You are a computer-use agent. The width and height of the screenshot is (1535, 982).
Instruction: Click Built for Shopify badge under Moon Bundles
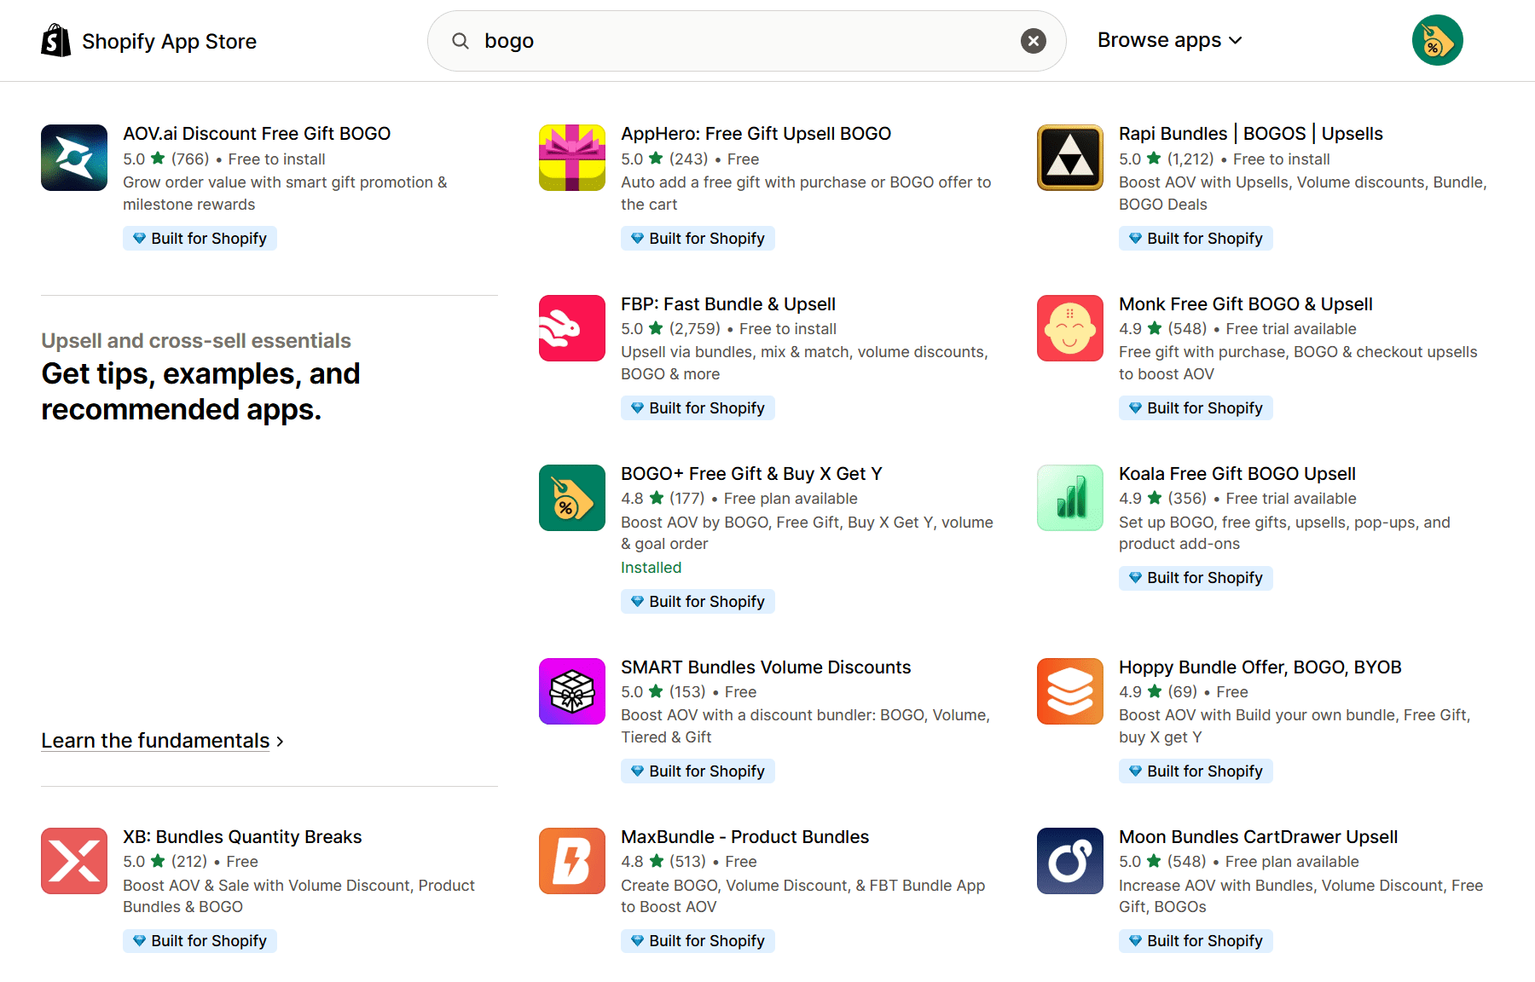pos(1196,941)
